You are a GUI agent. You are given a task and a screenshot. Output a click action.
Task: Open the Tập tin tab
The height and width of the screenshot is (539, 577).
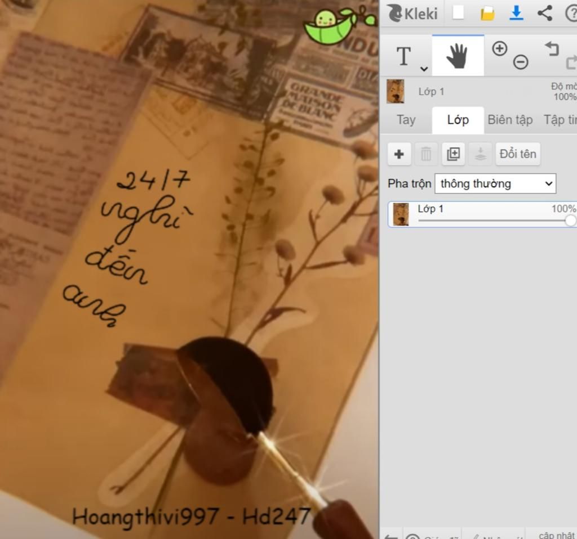point(560,120)
